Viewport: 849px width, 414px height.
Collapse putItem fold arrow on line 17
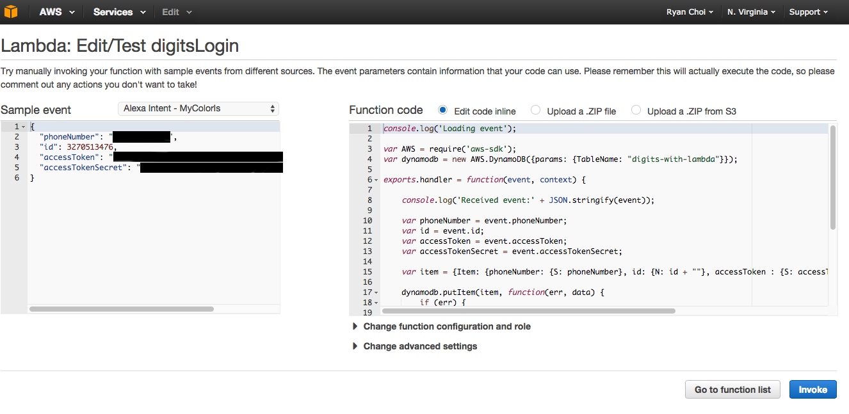click(x=376, y=292)
